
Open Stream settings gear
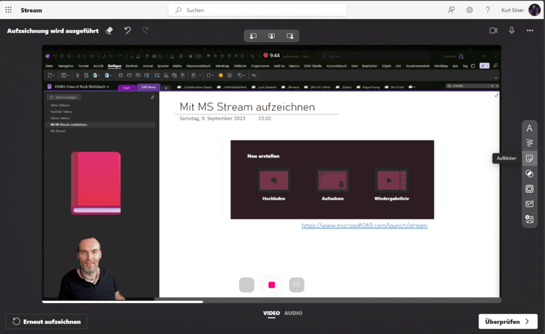pyautogui.click(x=469, y=10)
